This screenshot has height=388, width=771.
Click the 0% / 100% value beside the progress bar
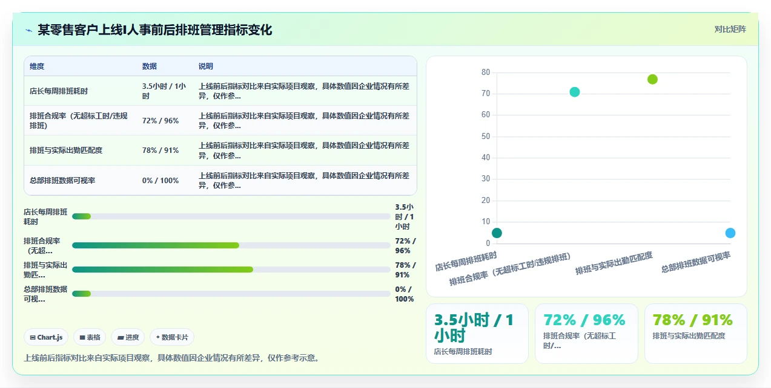[405, 294]
